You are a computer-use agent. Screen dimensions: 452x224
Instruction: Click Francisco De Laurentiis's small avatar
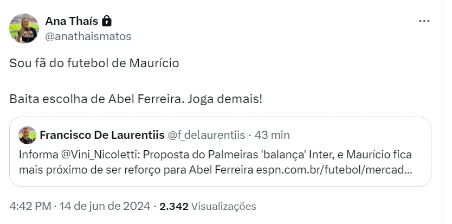[27, 135]
